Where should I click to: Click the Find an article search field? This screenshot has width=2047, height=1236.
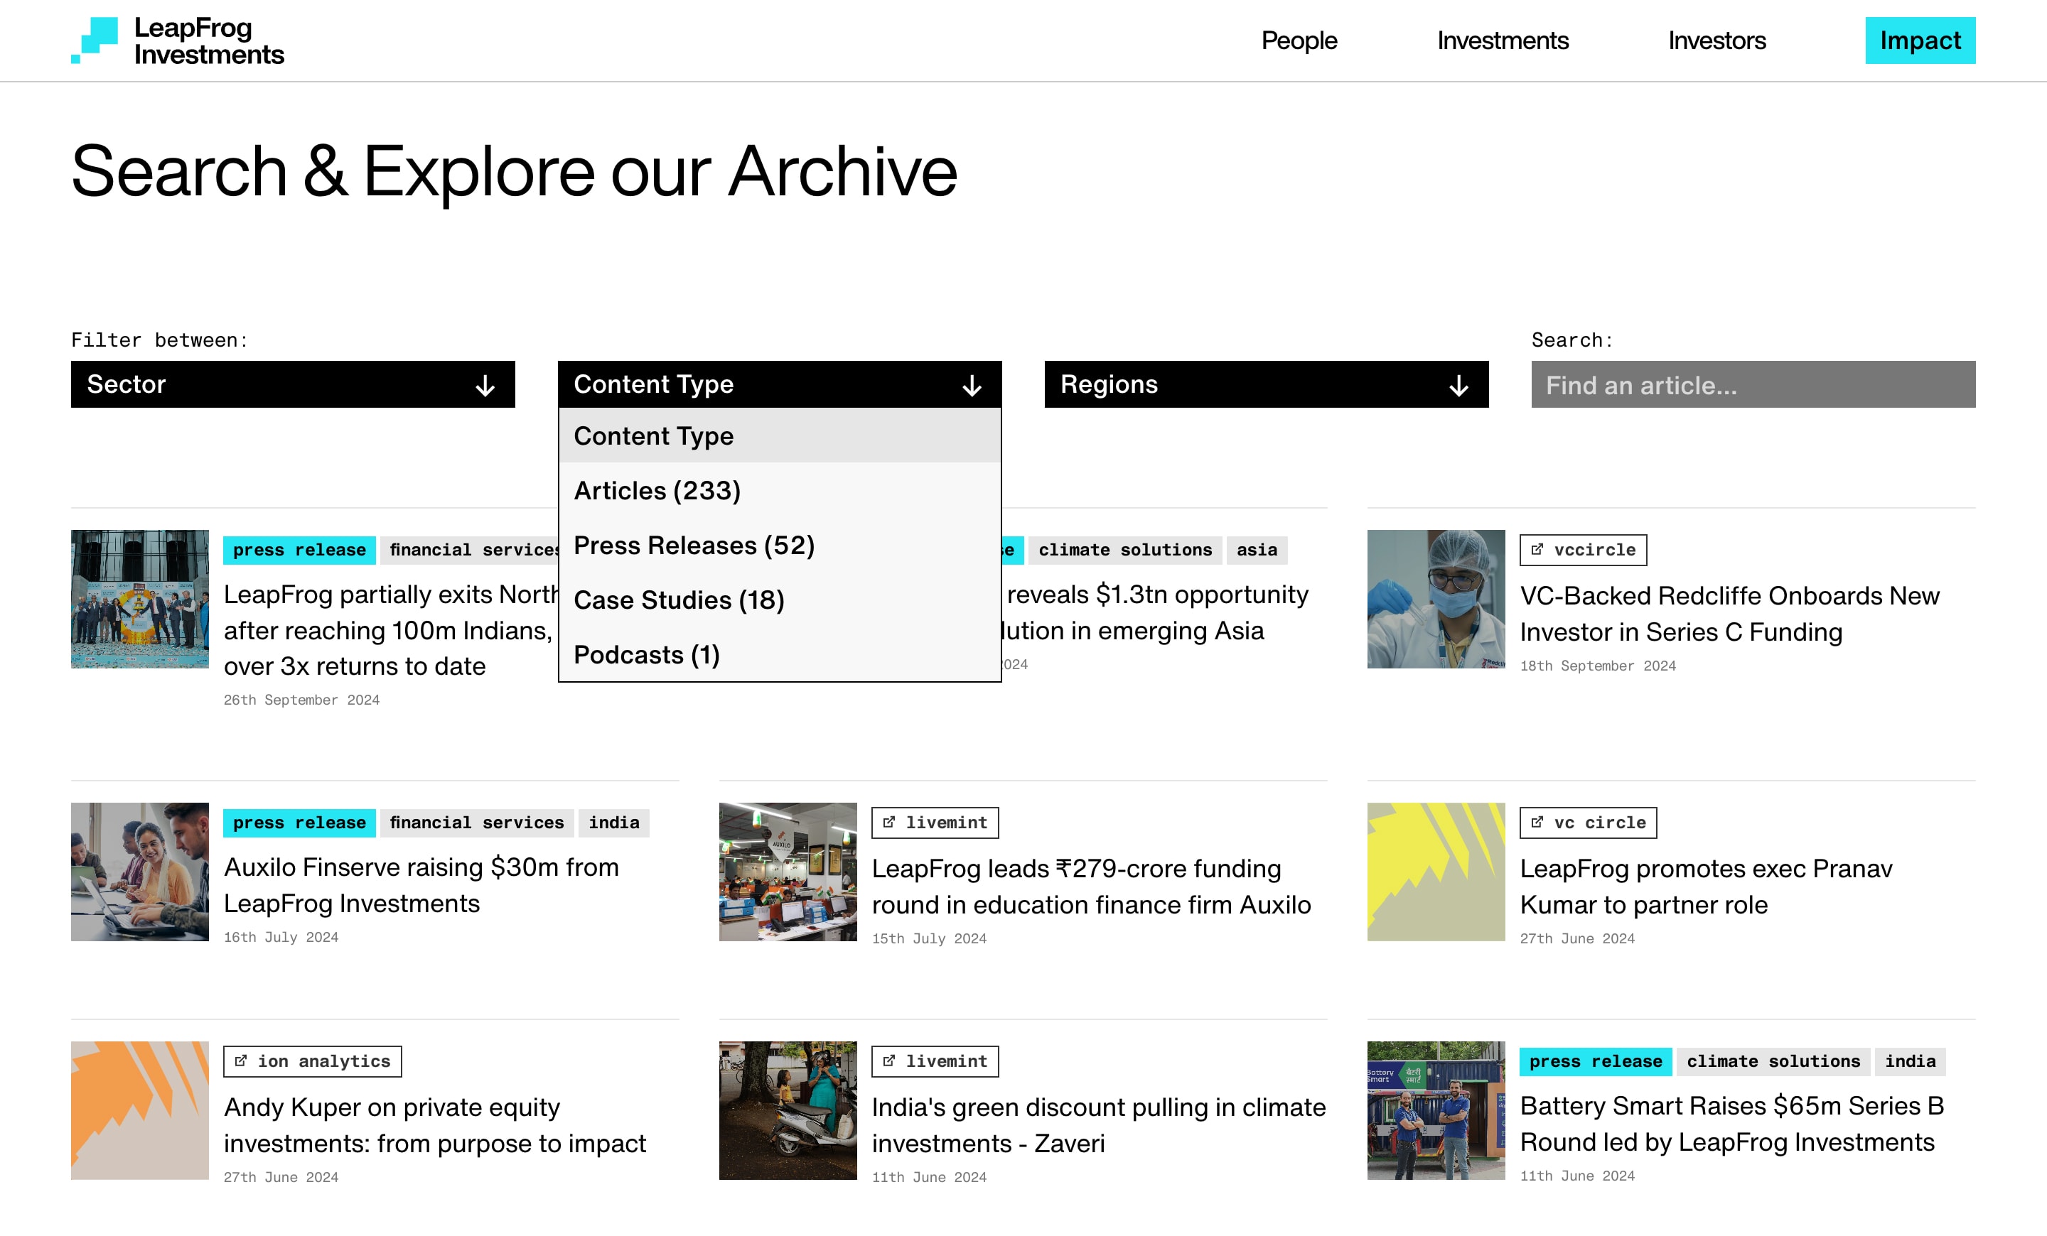(x=1753, y=385)
